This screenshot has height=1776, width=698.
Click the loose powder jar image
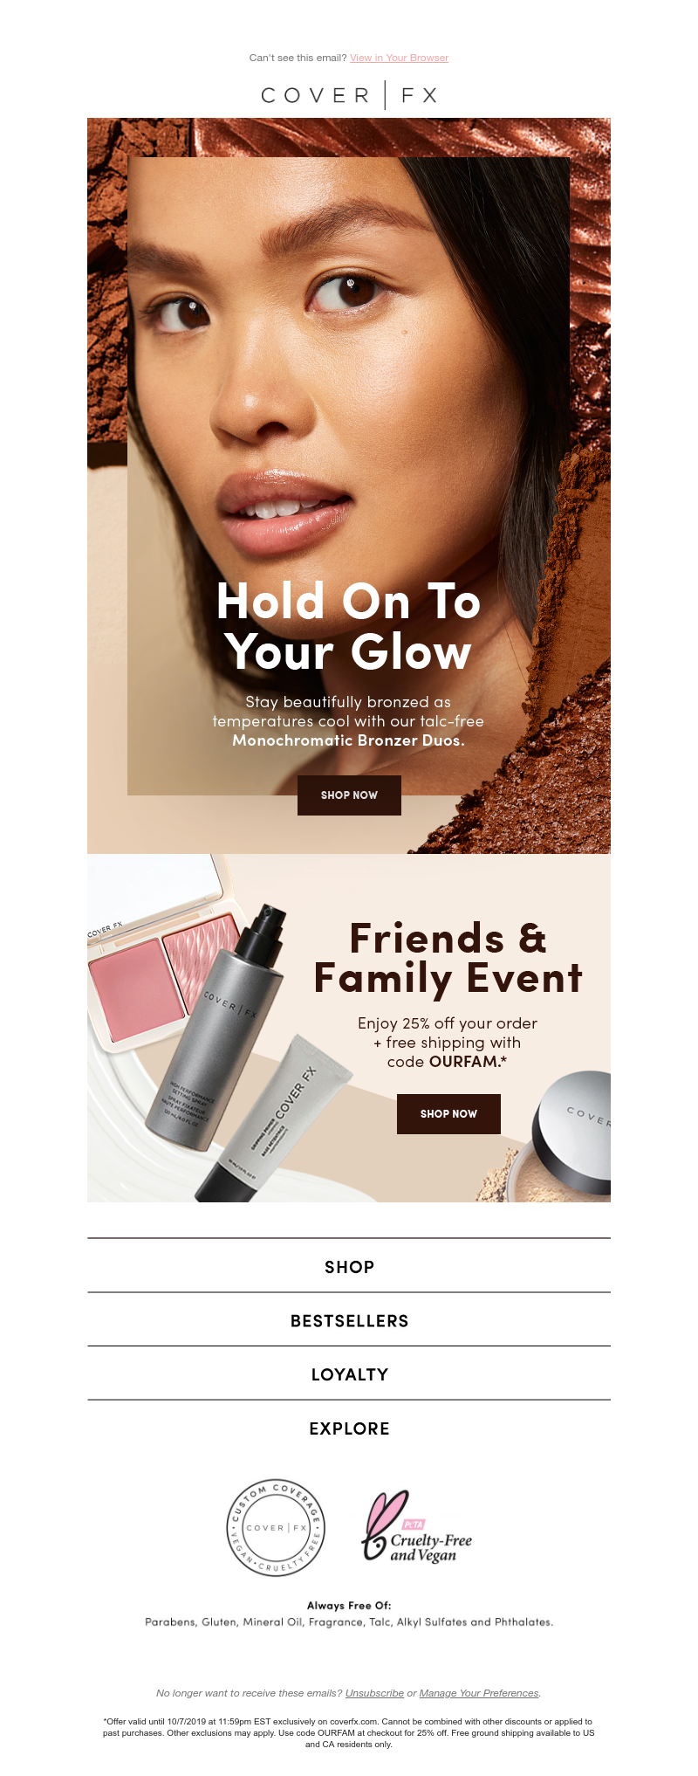click(567, 1135)
